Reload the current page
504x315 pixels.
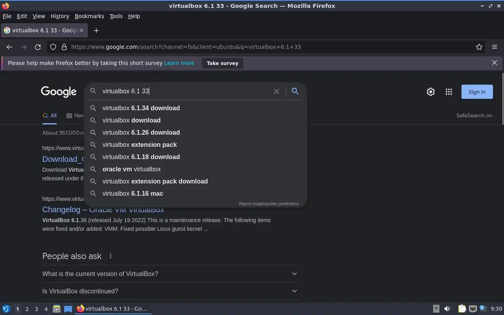coord(38,47)
